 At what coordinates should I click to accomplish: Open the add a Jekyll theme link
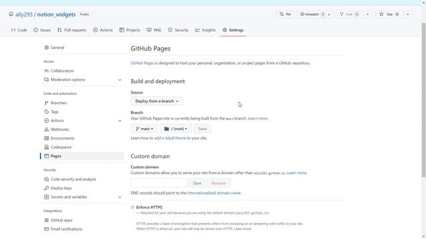click(170, 138)
